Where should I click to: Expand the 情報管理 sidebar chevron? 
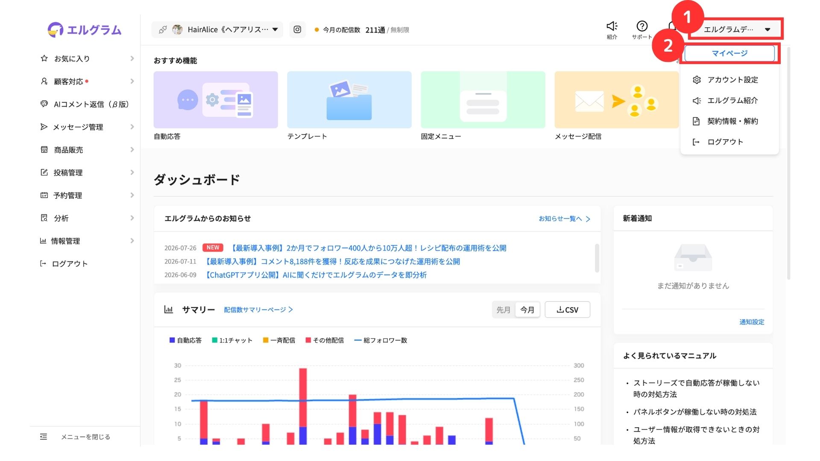pos(132,241)
